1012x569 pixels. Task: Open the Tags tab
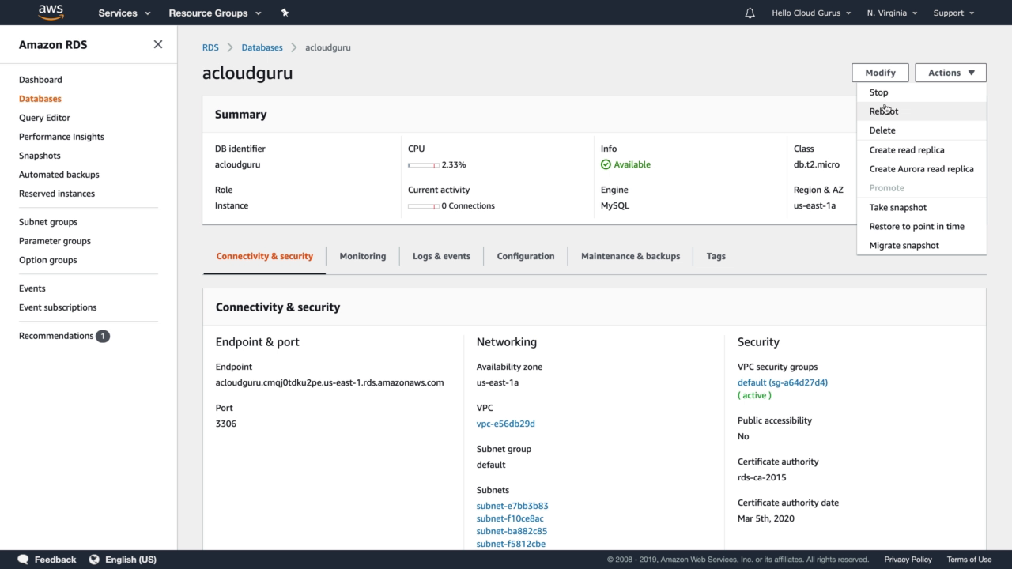716,256
